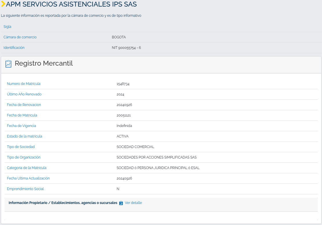Click the Identificación field label

pyautogui.click(x=14, y=47)
